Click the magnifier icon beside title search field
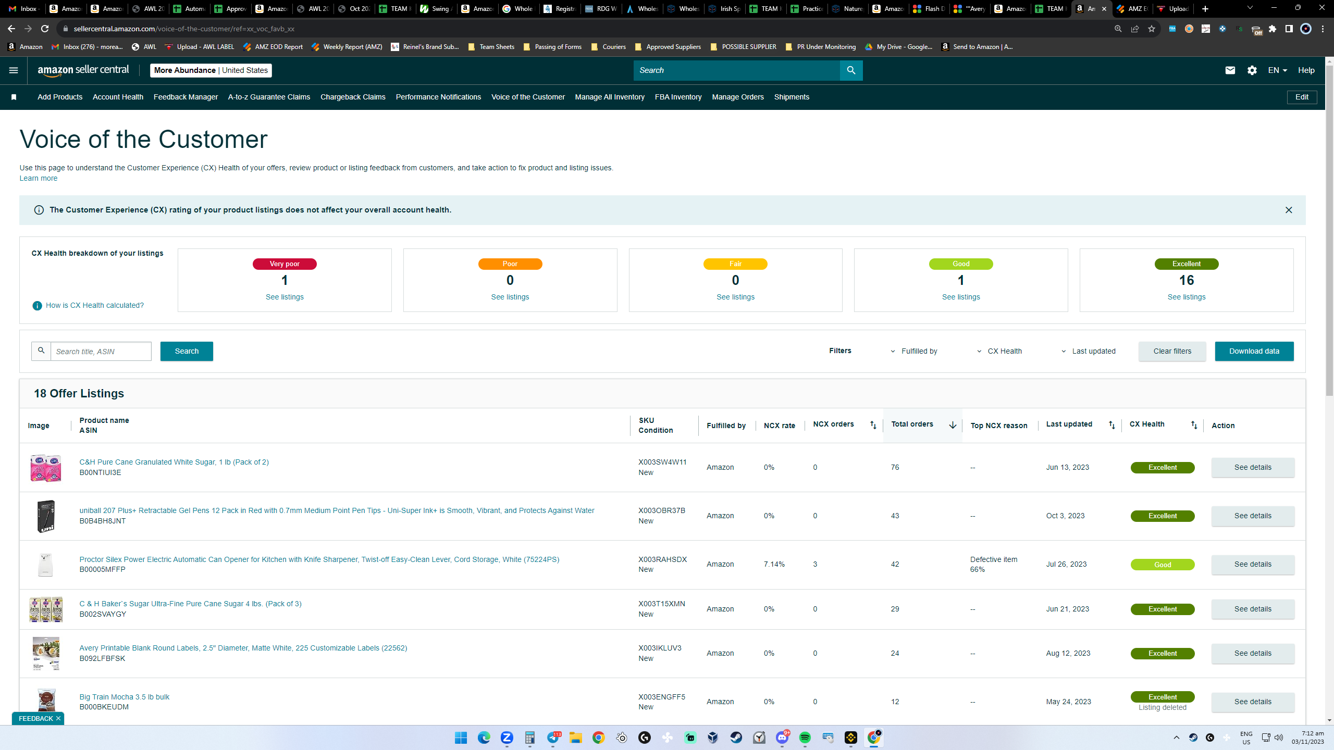The width and height of the screenshot is (1334, 750). (x=41, y=351)
